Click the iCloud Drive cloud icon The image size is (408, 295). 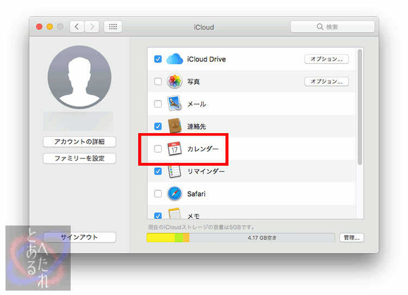pyautogui.click(x=174, y=59)
